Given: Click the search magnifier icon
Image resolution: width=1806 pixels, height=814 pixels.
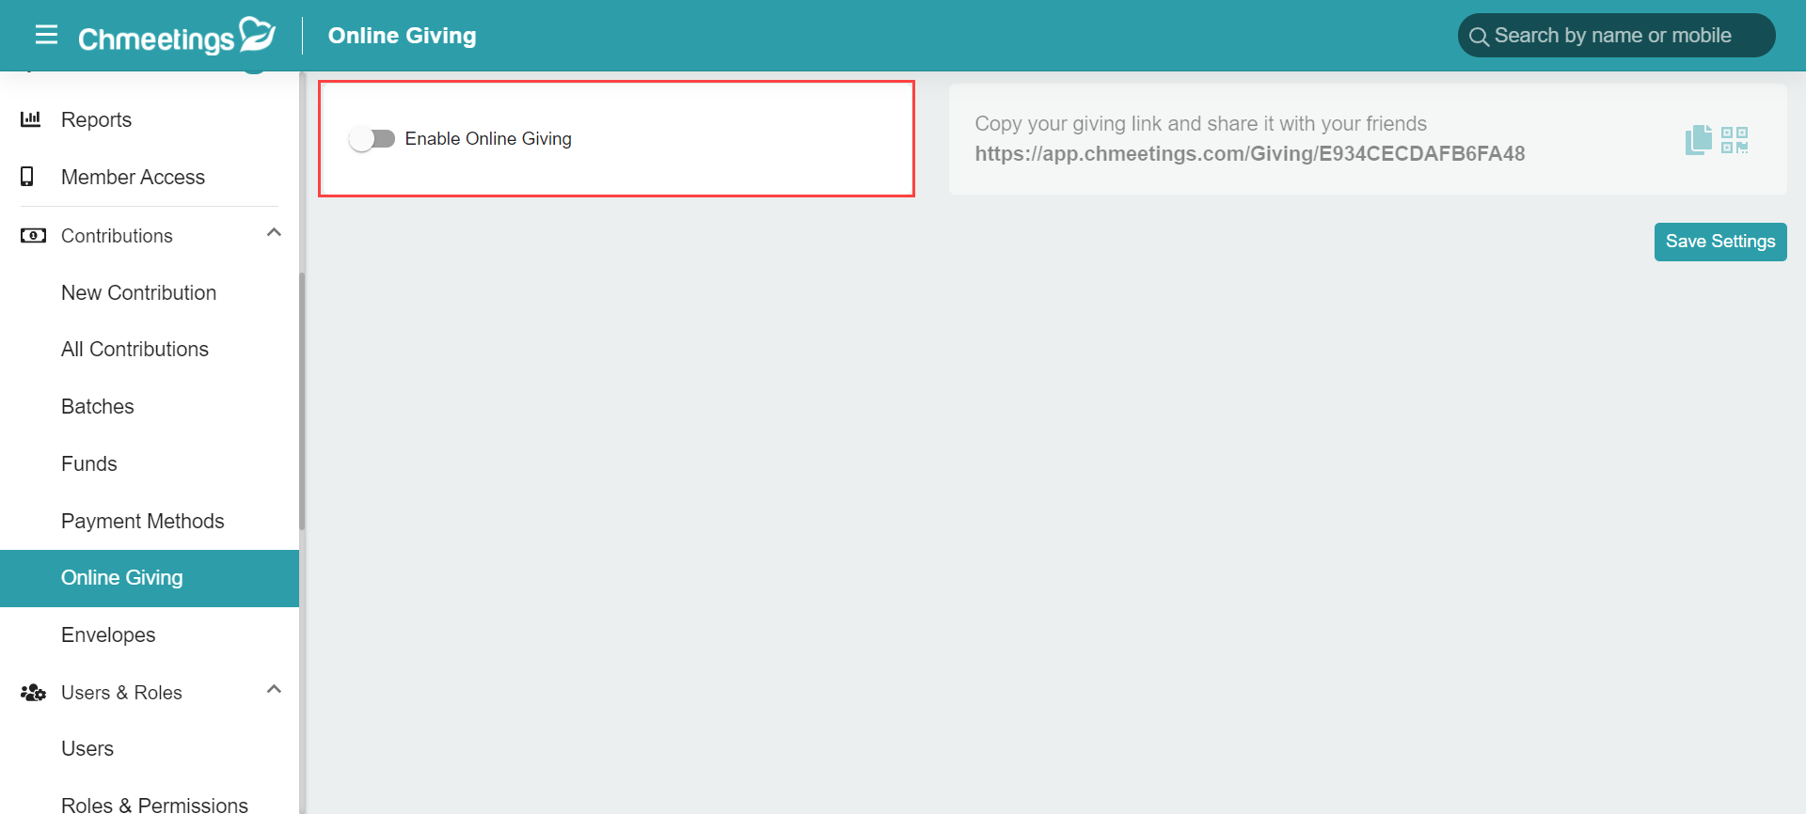Looking at the screenshot, I should (1479, 37).
